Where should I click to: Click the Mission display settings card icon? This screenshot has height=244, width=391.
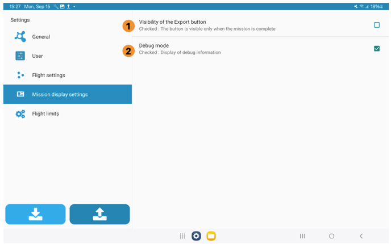20,95
